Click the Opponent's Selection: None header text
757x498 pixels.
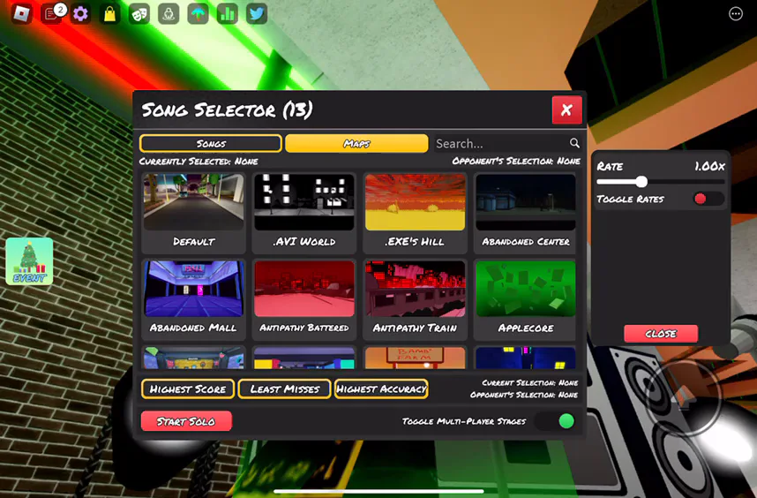(x=516, y=162)
